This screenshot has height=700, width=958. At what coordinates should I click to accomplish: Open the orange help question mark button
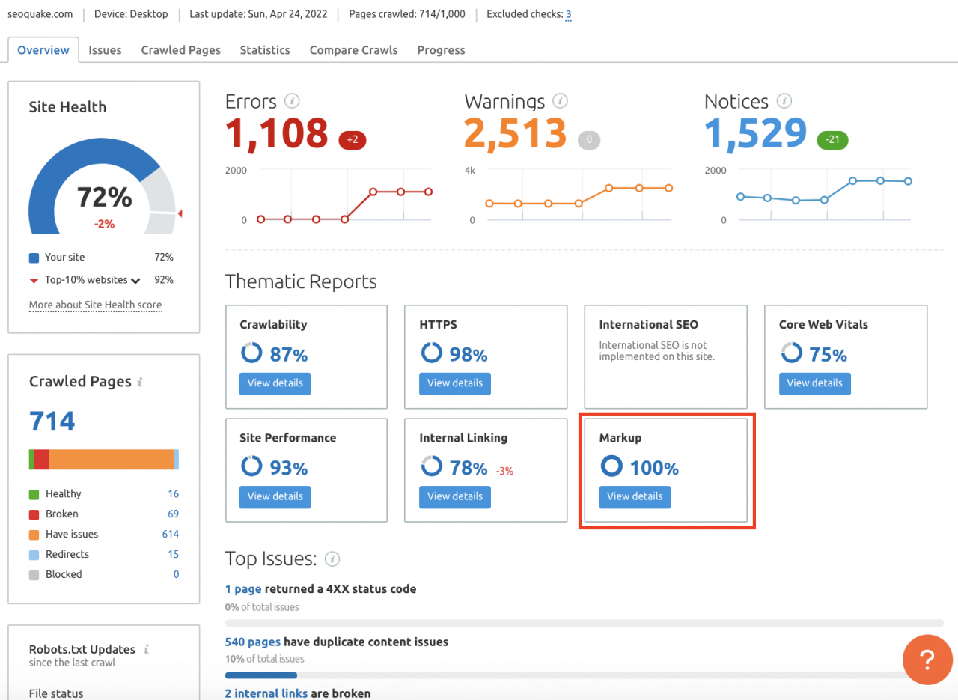click(x=927, y=660)
